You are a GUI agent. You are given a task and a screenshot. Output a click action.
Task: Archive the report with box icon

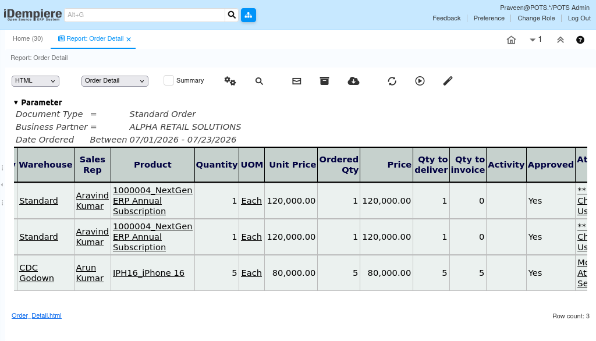point(324,81)
